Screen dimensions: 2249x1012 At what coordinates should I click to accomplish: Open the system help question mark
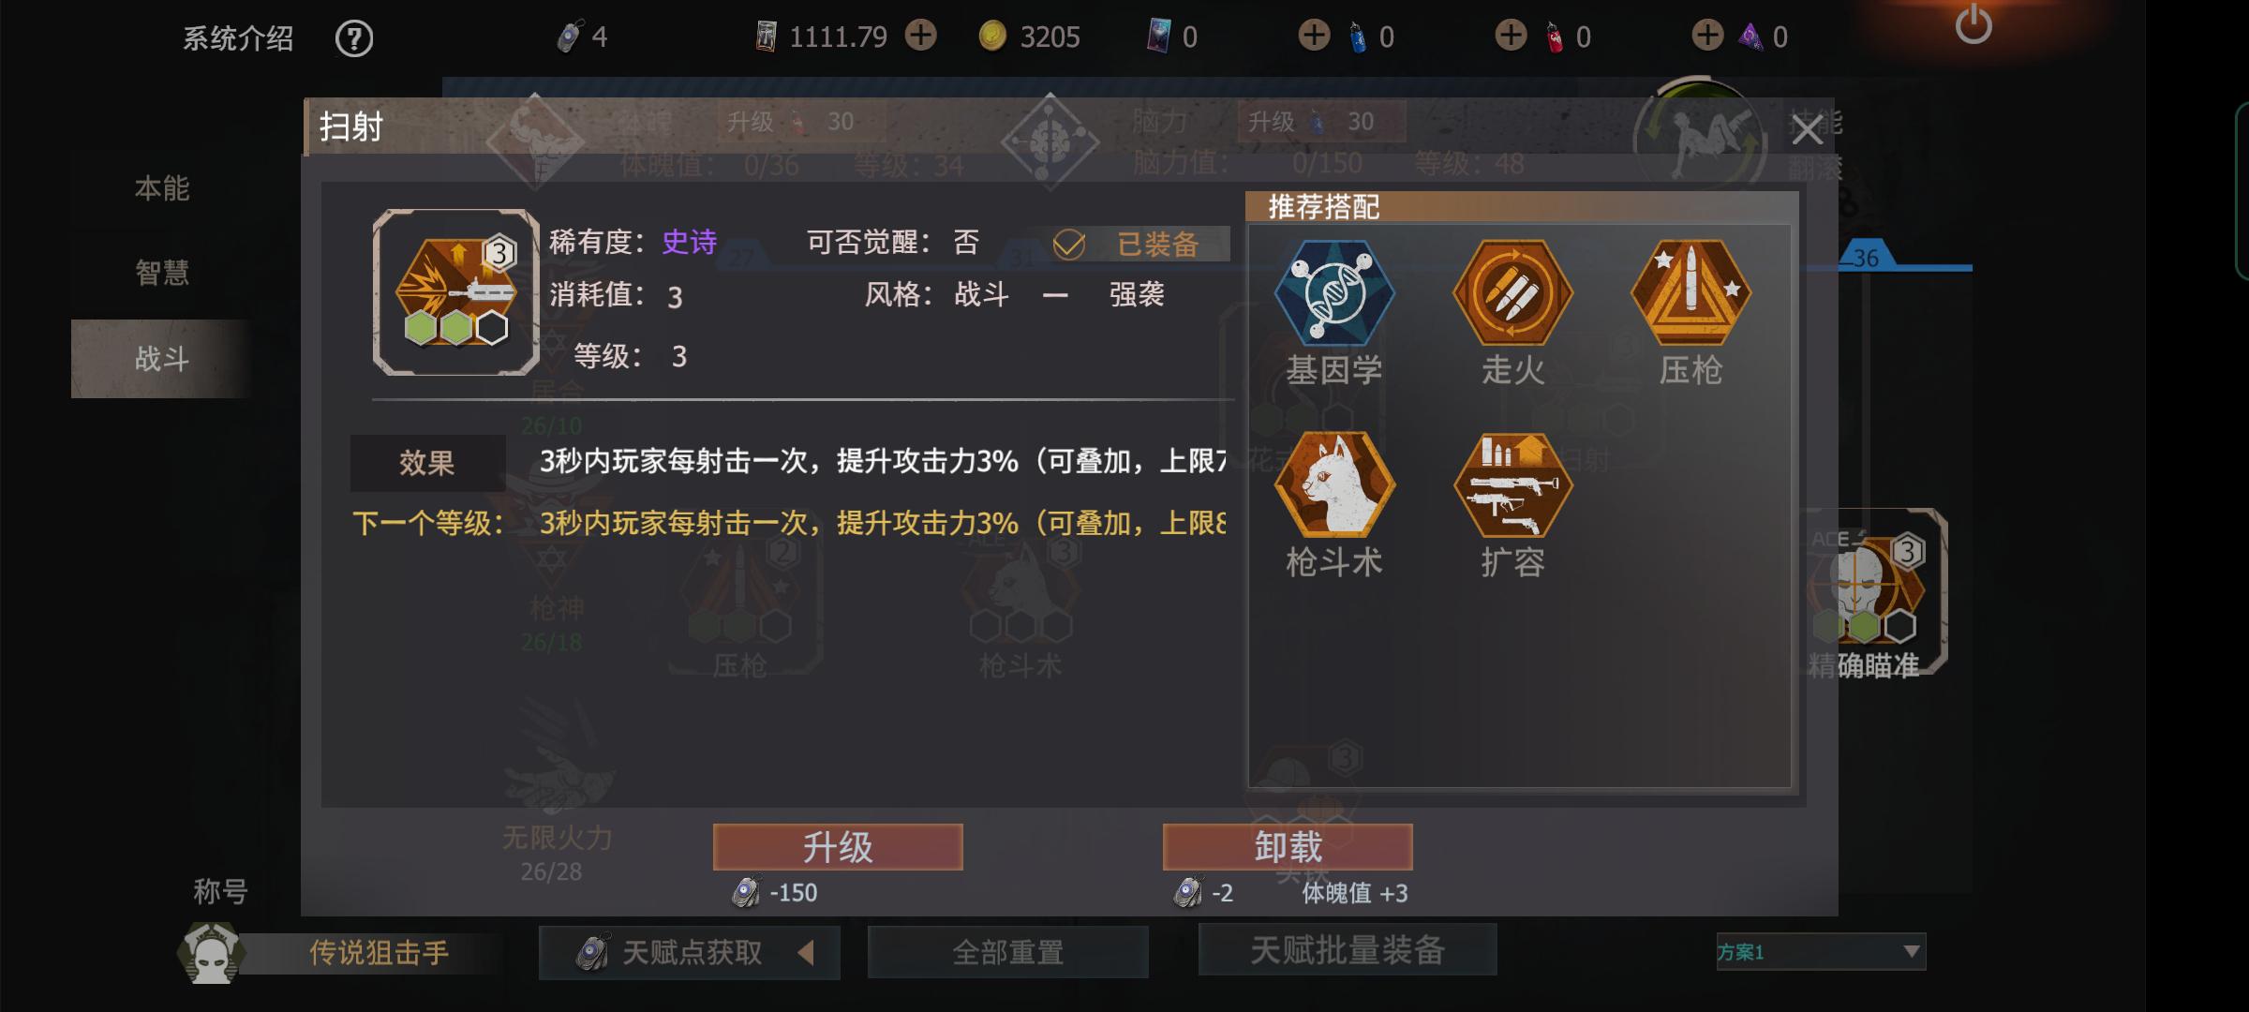pyautogui.click(x=354, y=38)
